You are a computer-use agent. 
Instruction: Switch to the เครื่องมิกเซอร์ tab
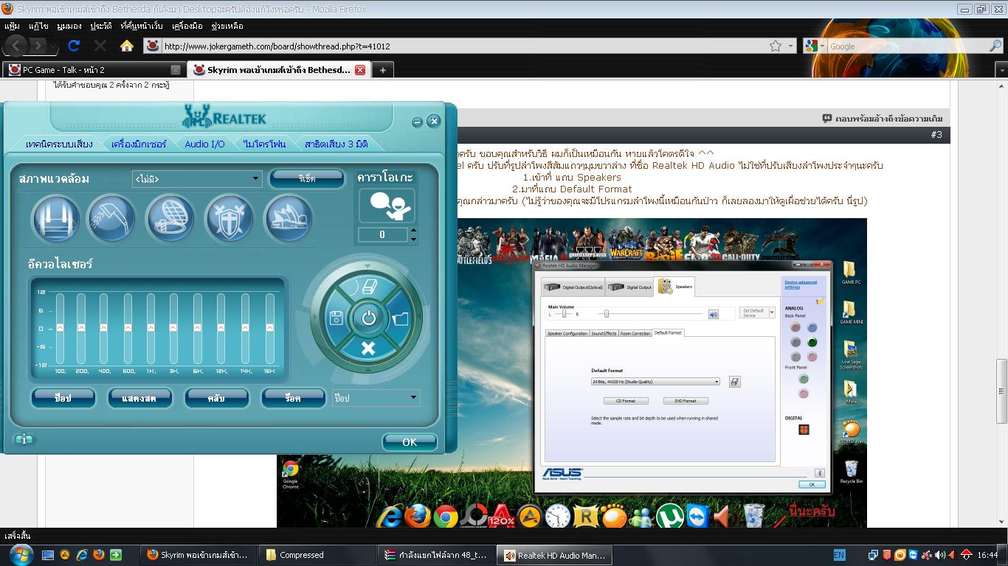click(x=139, y=144)
